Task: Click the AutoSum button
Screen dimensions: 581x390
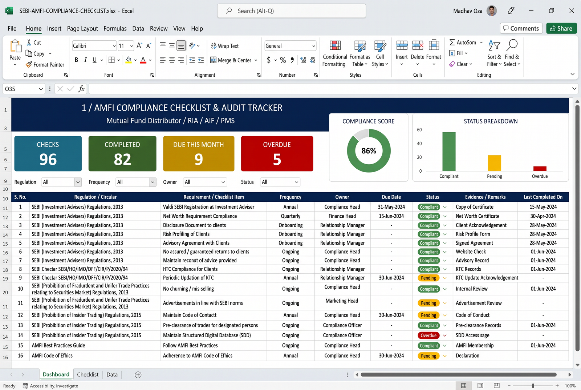Action: [x=463, y=43]
